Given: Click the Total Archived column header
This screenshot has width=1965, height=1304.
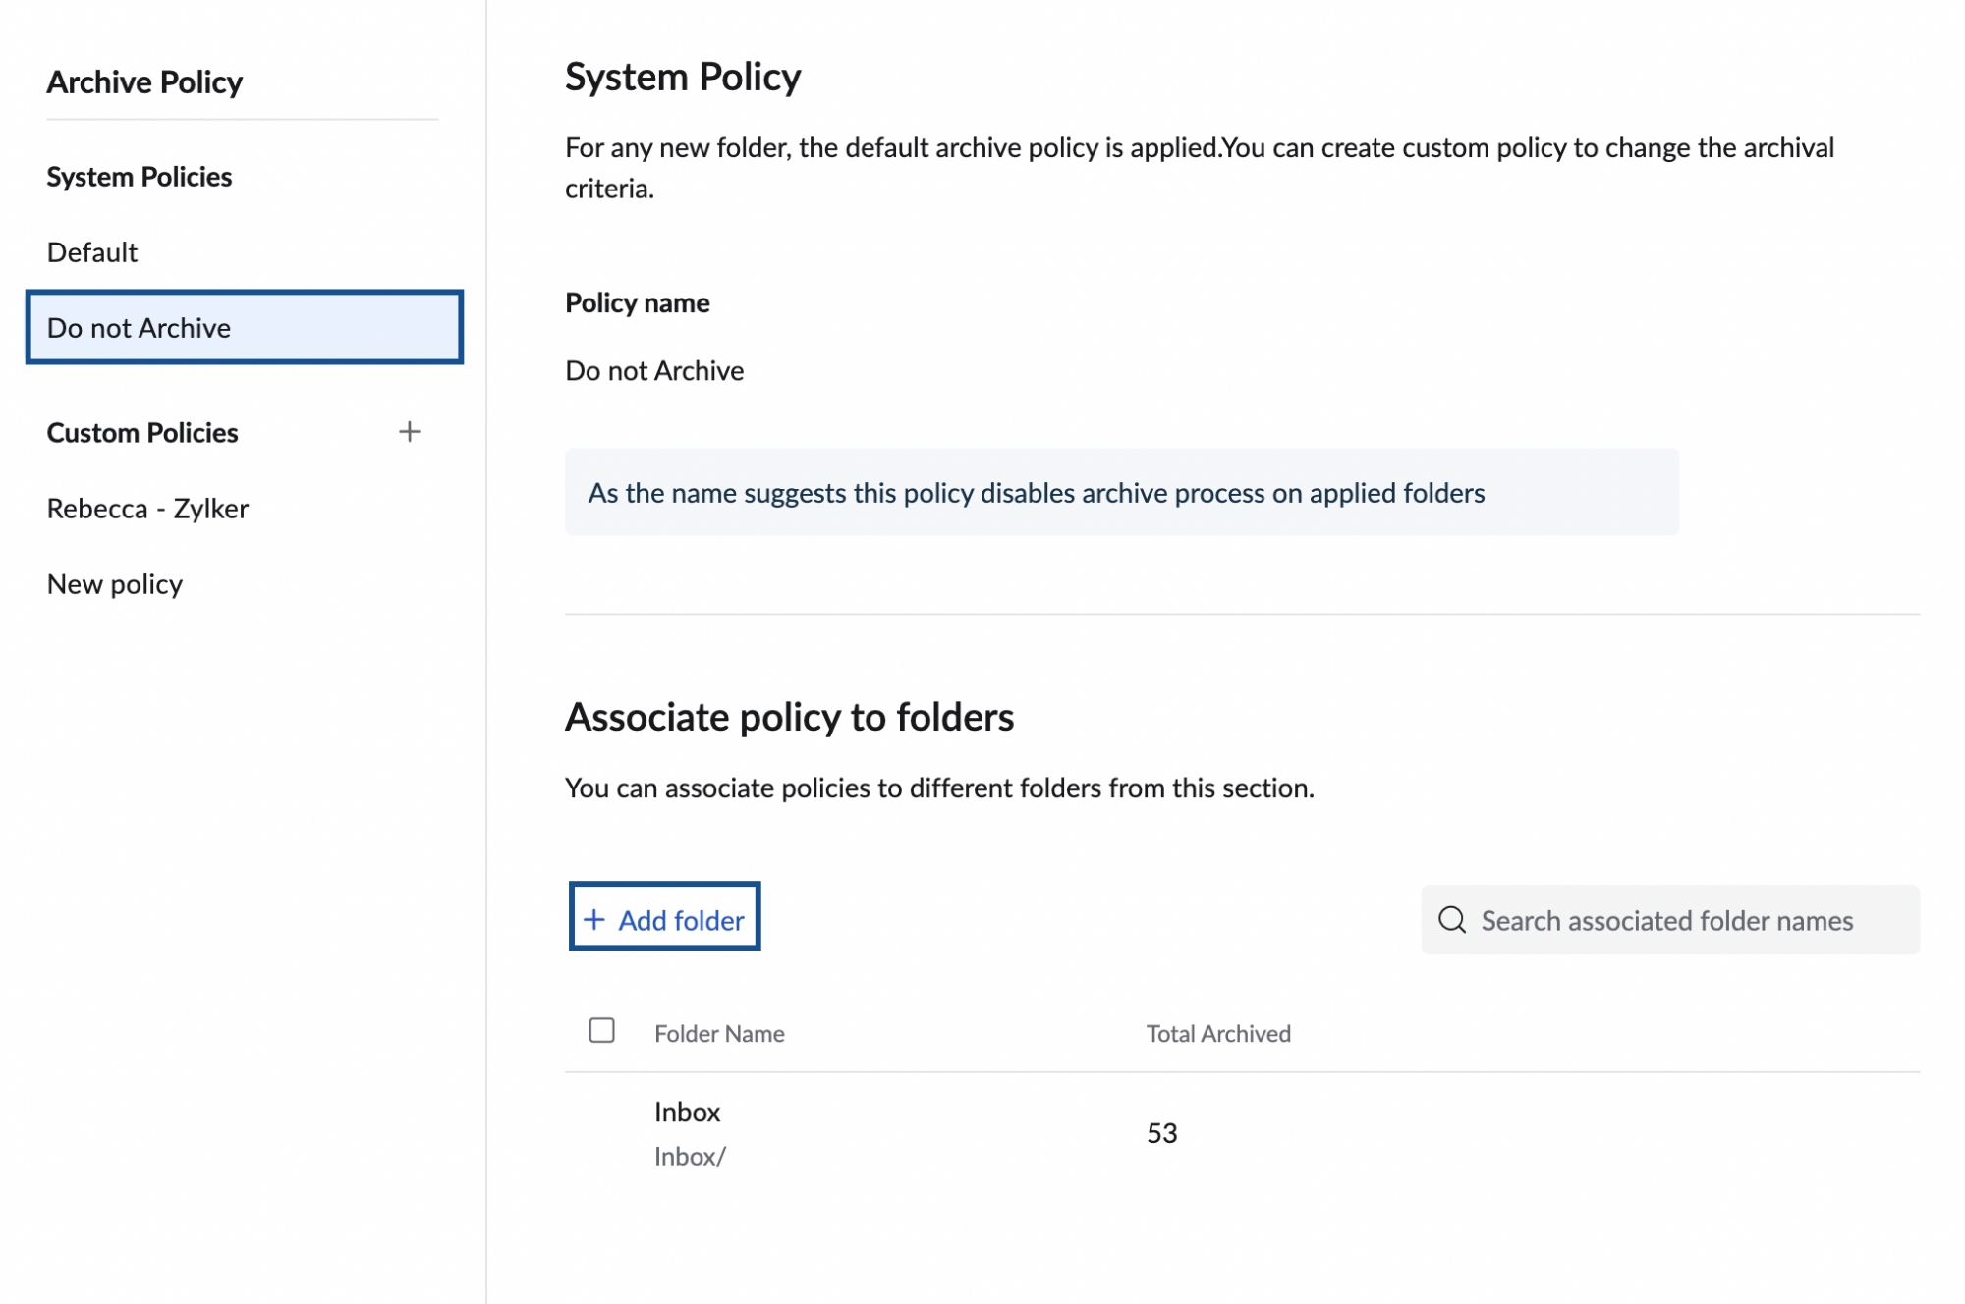Looking at the screenshot, I should coord(1217,1033).
